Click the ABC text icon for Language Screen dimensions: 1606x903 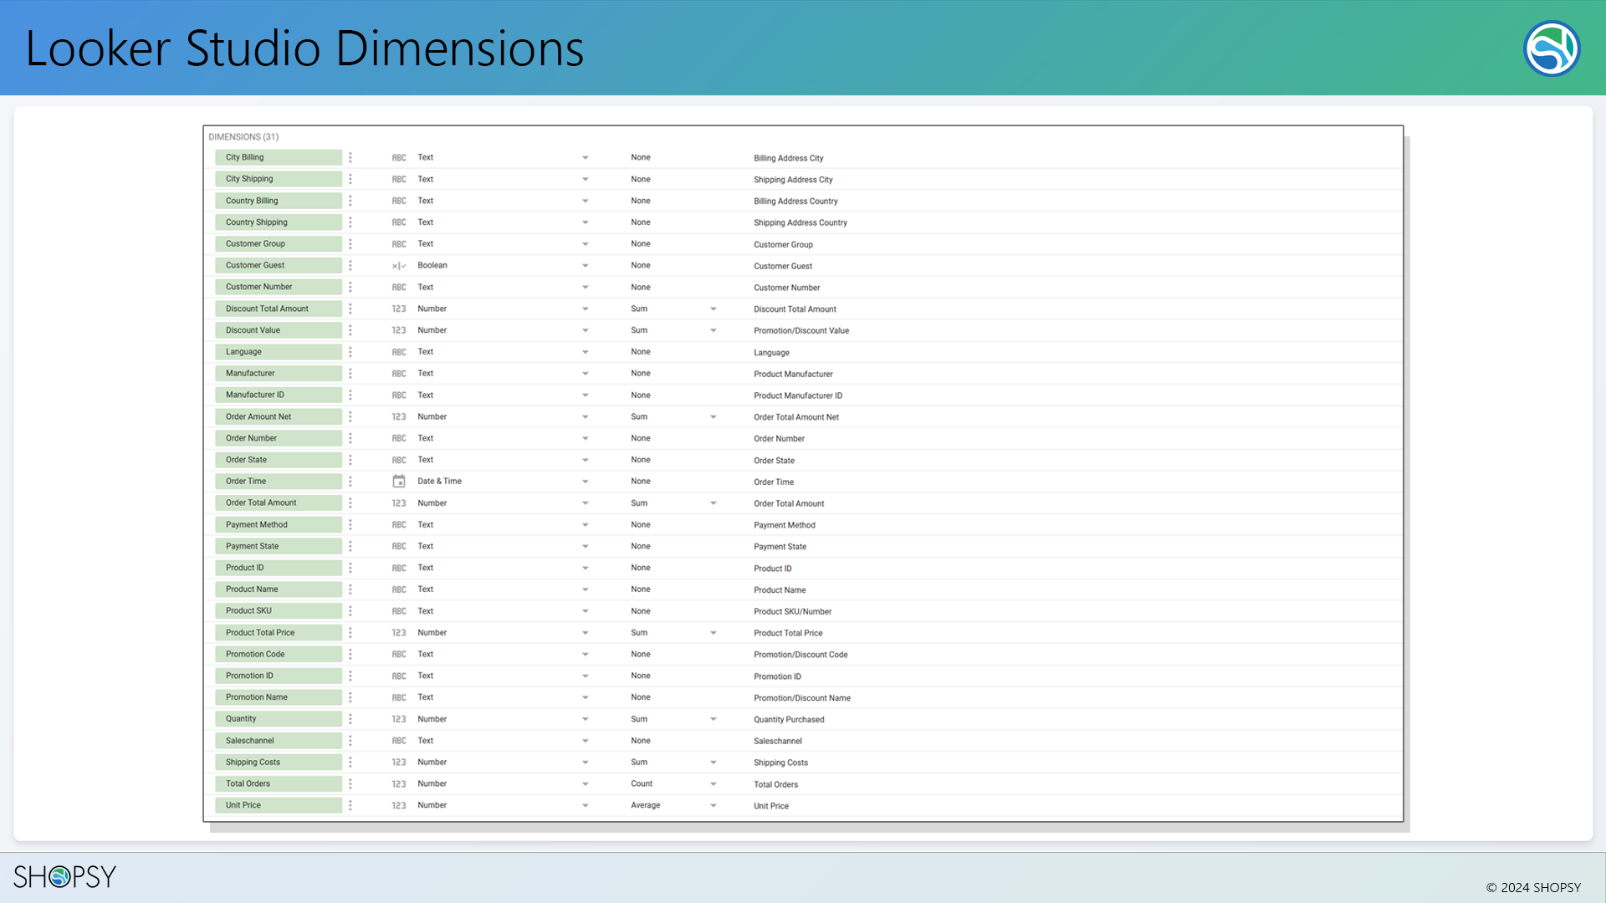(399, 352)
